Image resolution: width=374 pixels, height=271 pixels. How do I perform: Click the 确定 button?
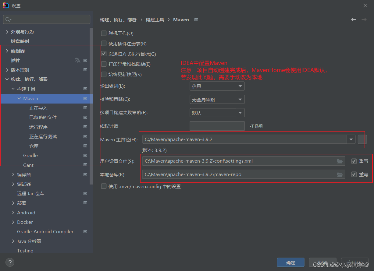pos(290,262)
